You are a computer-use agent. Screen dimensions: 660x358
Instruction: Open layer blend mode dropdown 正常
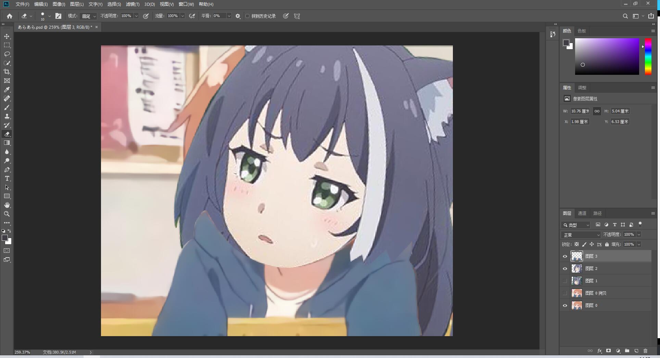[x=581, y=235]
